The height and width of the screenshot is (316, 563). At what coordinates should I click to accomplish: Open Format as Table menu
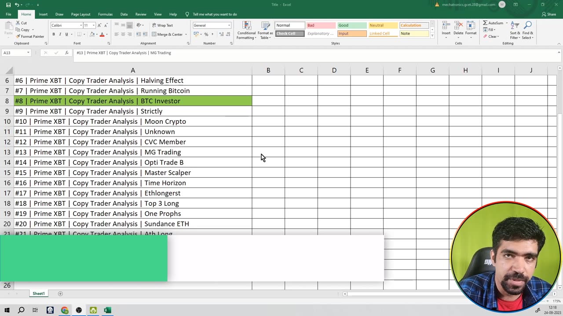point(265,30)
